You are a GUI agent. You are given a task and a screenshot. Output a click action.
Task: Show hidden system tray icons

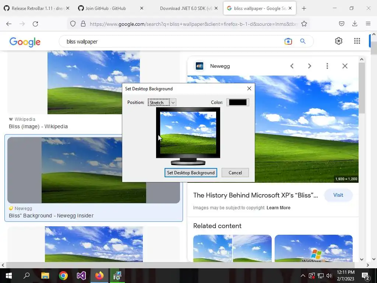303,276
